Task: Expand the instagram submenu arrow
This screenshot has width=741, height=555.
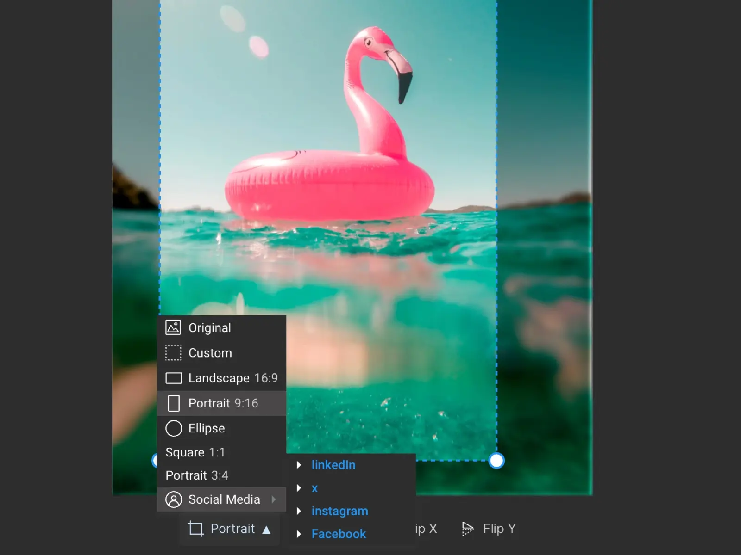Action: [299, 511]
